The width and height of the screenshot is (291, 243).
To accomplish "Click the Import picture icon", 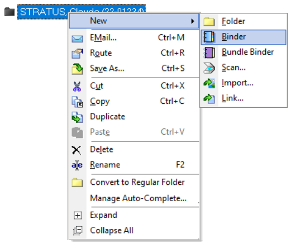I will tap(209, 83).
